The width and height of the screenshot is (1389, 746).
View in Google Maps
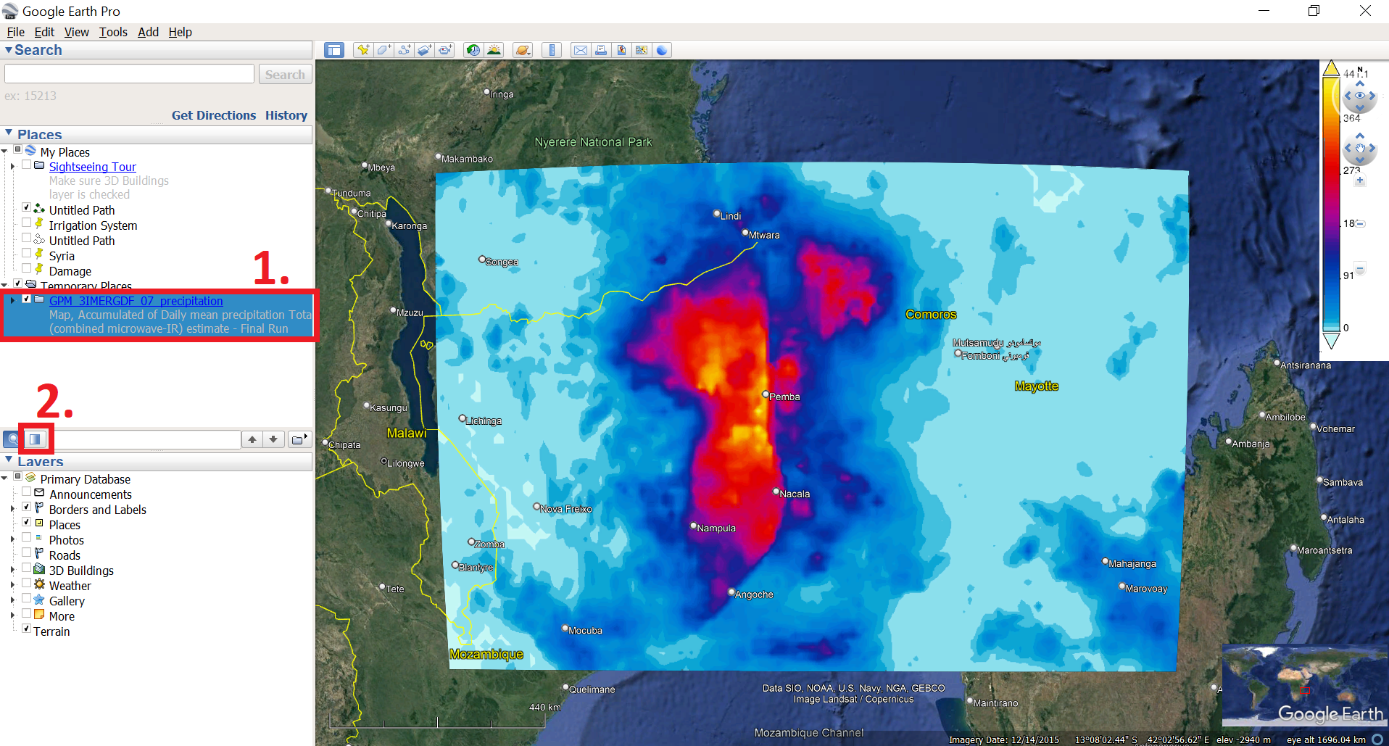point(642,50)
